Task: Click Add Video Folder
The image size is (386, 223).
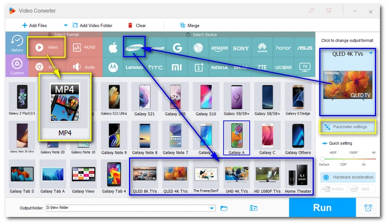Action: [x=92, y=25]
